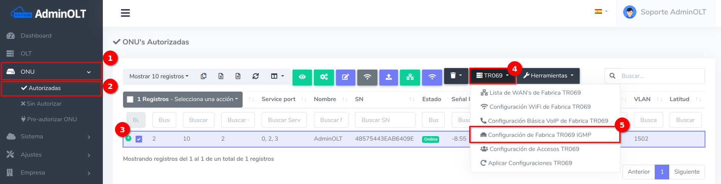This screenshot has width=721, height=184.
Task: Open the Herramientas dropdown
Action: tap(548, 76)
